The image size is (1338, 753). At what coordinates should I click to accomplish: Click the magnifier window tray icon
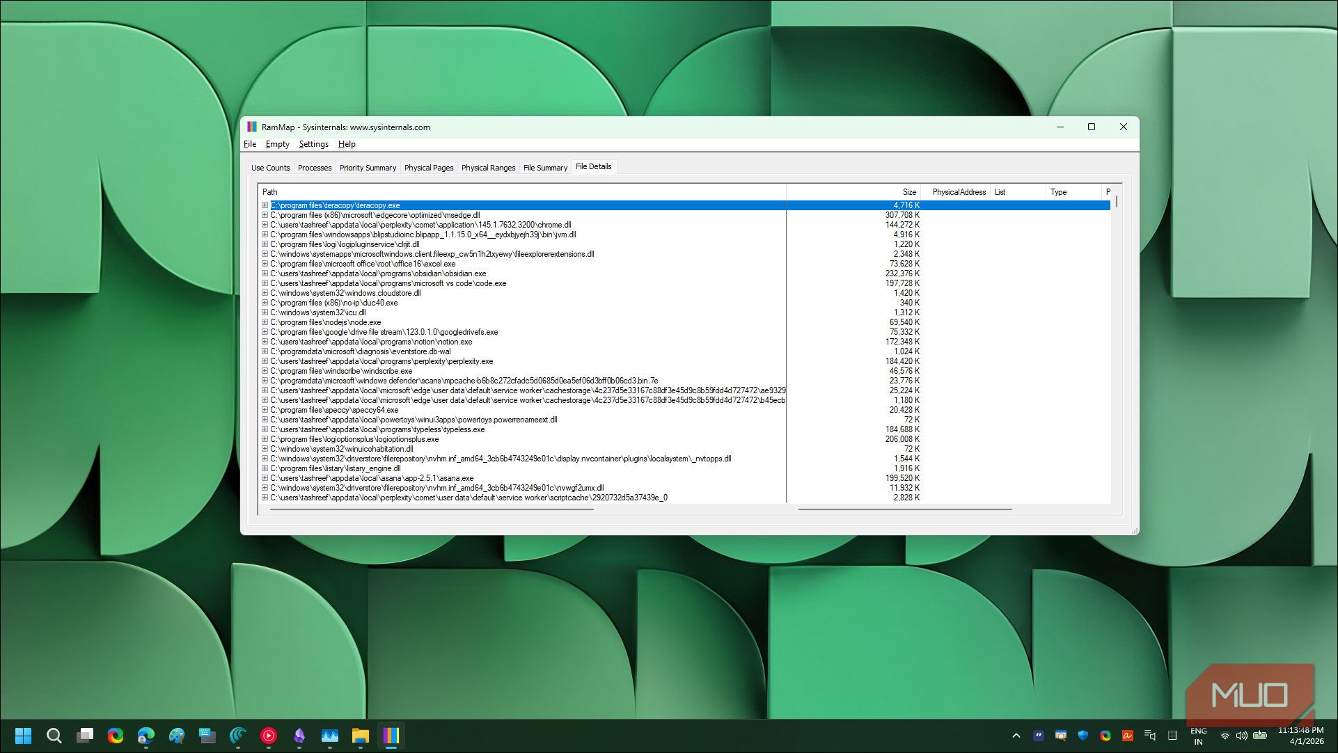[x=1061, y=736]
